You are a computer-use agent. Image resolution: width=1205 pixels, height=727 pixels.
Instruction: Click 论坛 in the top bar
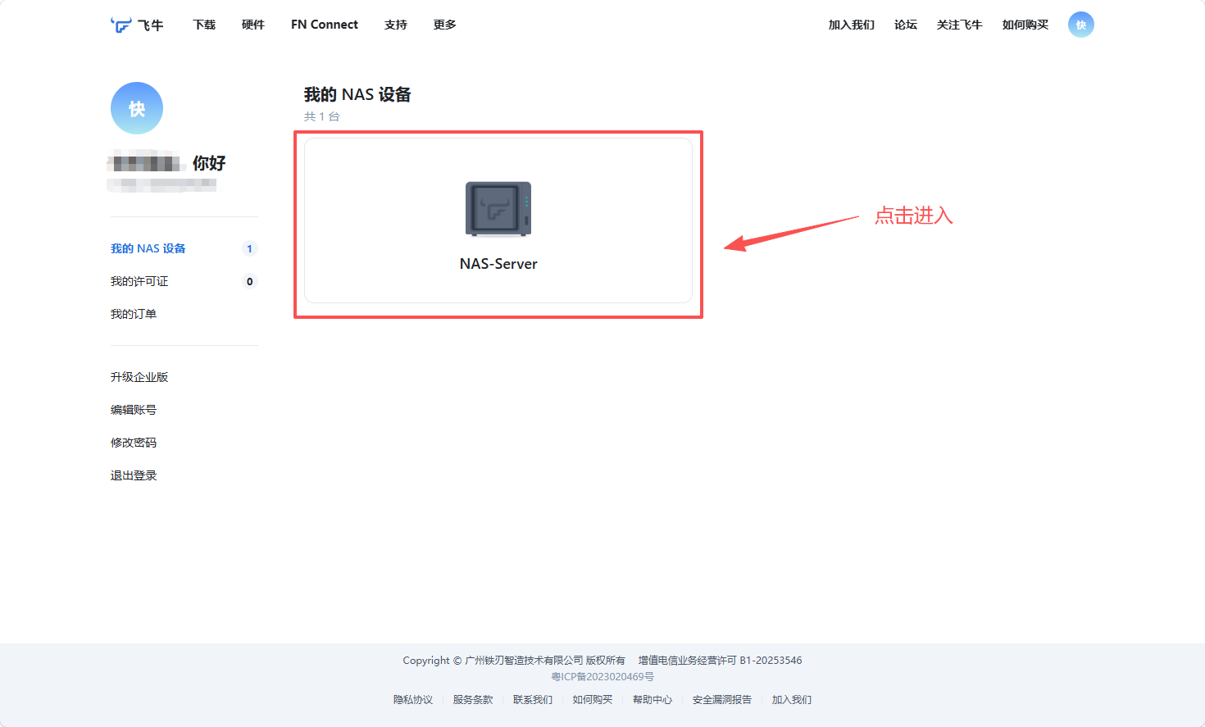[906, 25]
